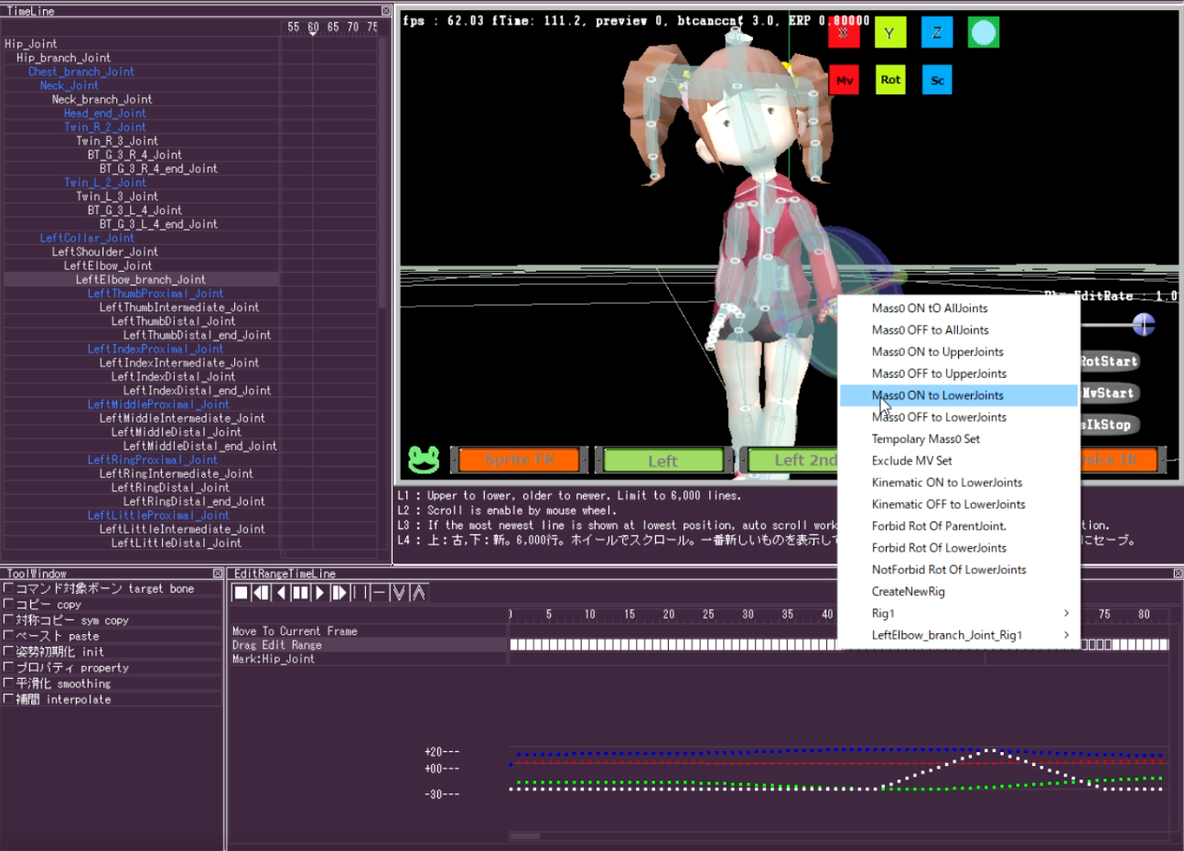Activate the Sc scale mode icon
The height and width of the screenshot is (851, 1184).
click(937, 80)
